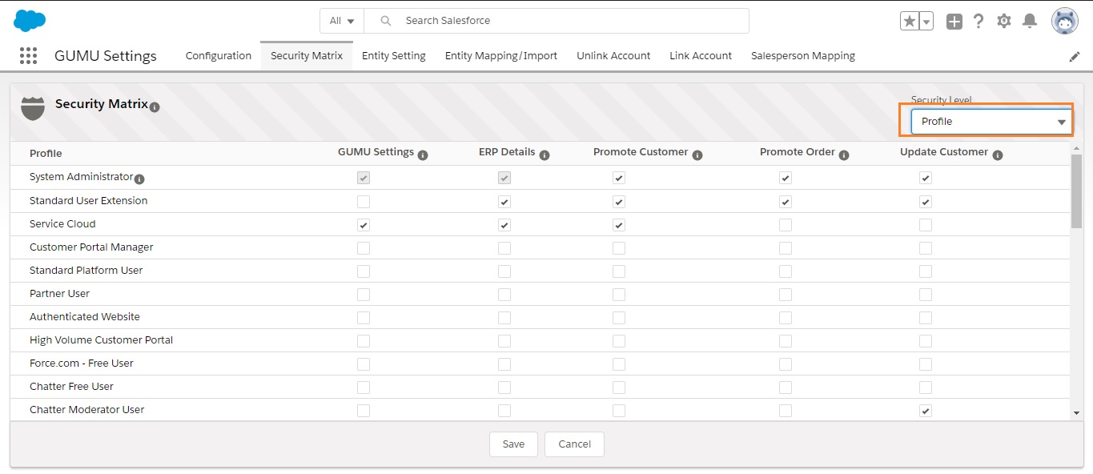Check GUMU Settings for Customer Portal Manager
This screenshot has width=1093, height=474.
[364, 248]
